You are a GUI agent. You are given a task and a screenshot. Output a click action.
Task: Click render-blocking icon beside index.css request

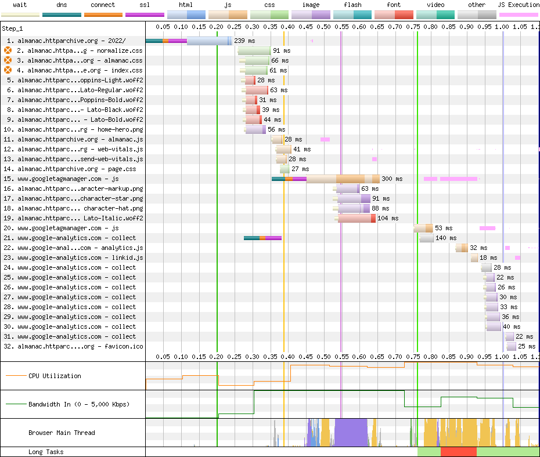click(8, 70)
